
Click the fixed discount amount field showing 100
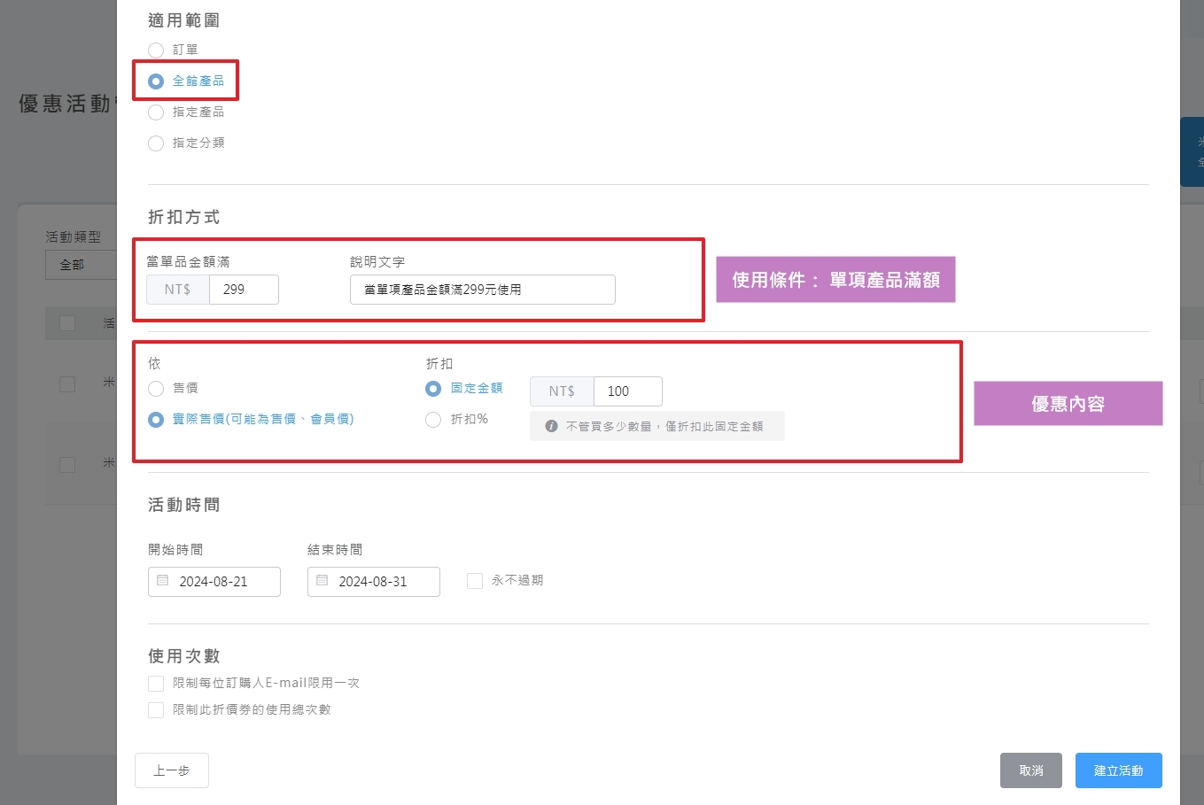click(x=627, y=391)
